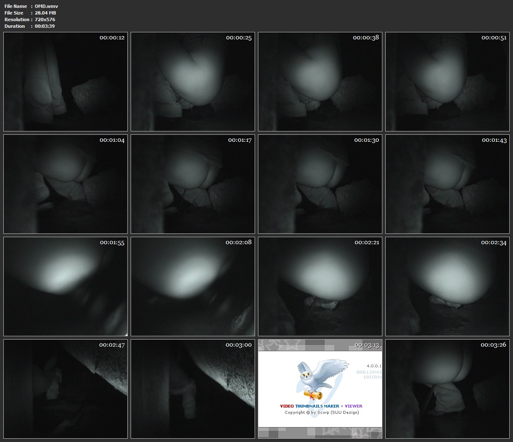Select the thumbnail marked 00:02:21
The height and width of the screenshot is (442, 513).
(x=320, y=287)
